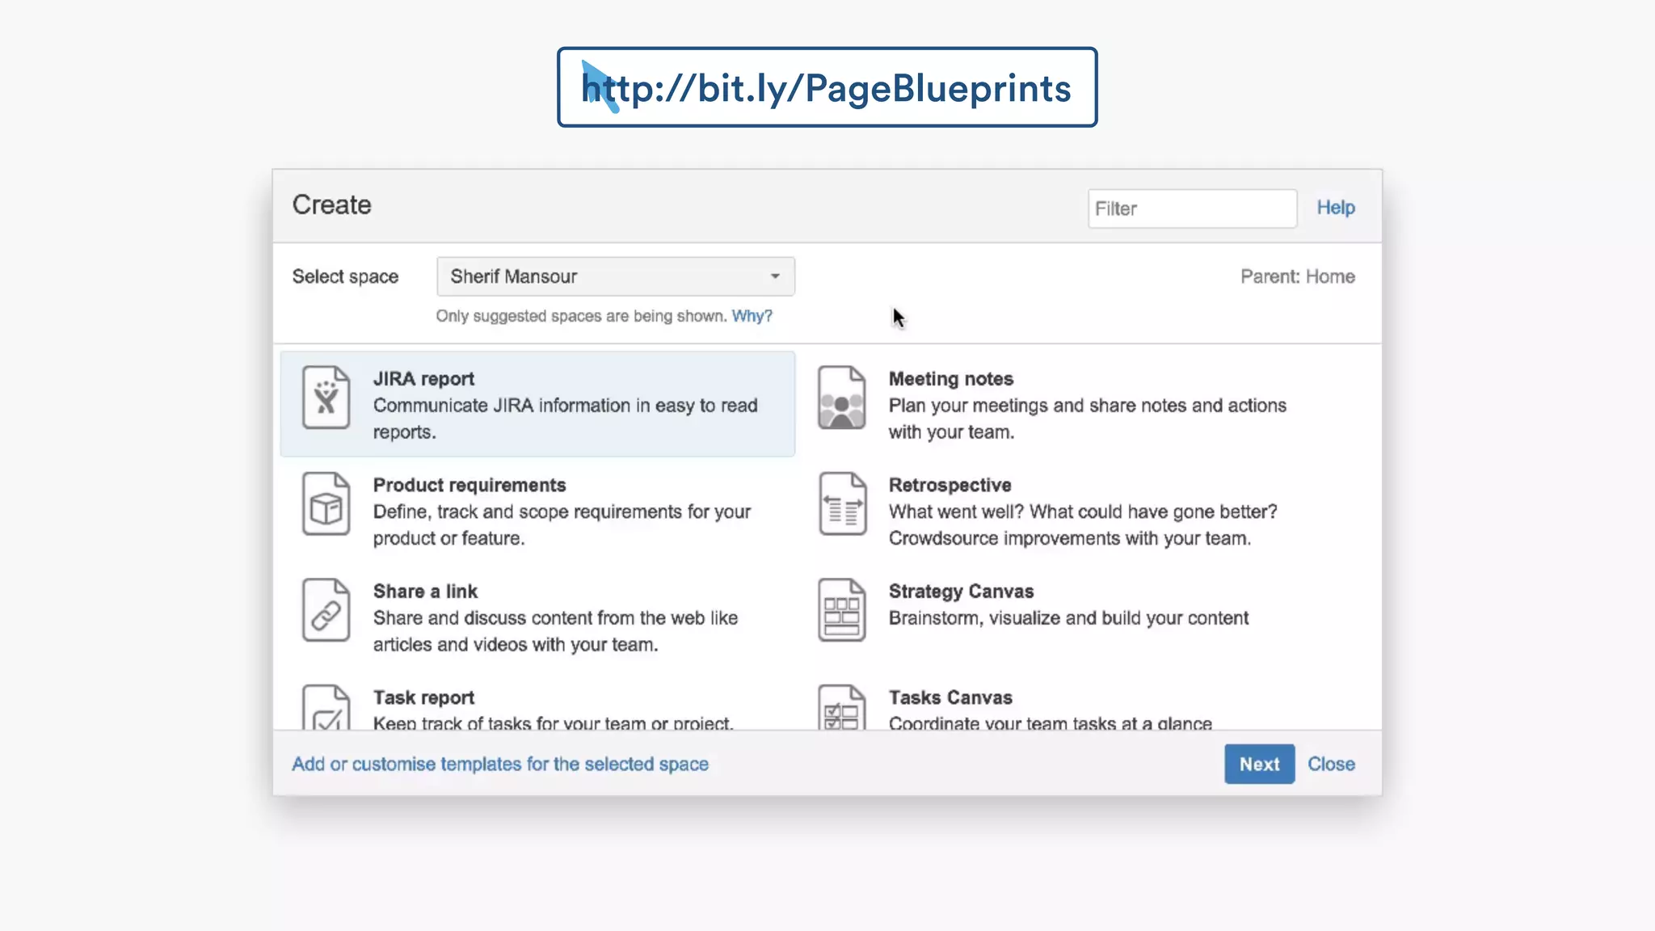This screenshot has height=931, width=1655.
Task: Select the Retrospective template icon
Action: click(x=841, y=503)
